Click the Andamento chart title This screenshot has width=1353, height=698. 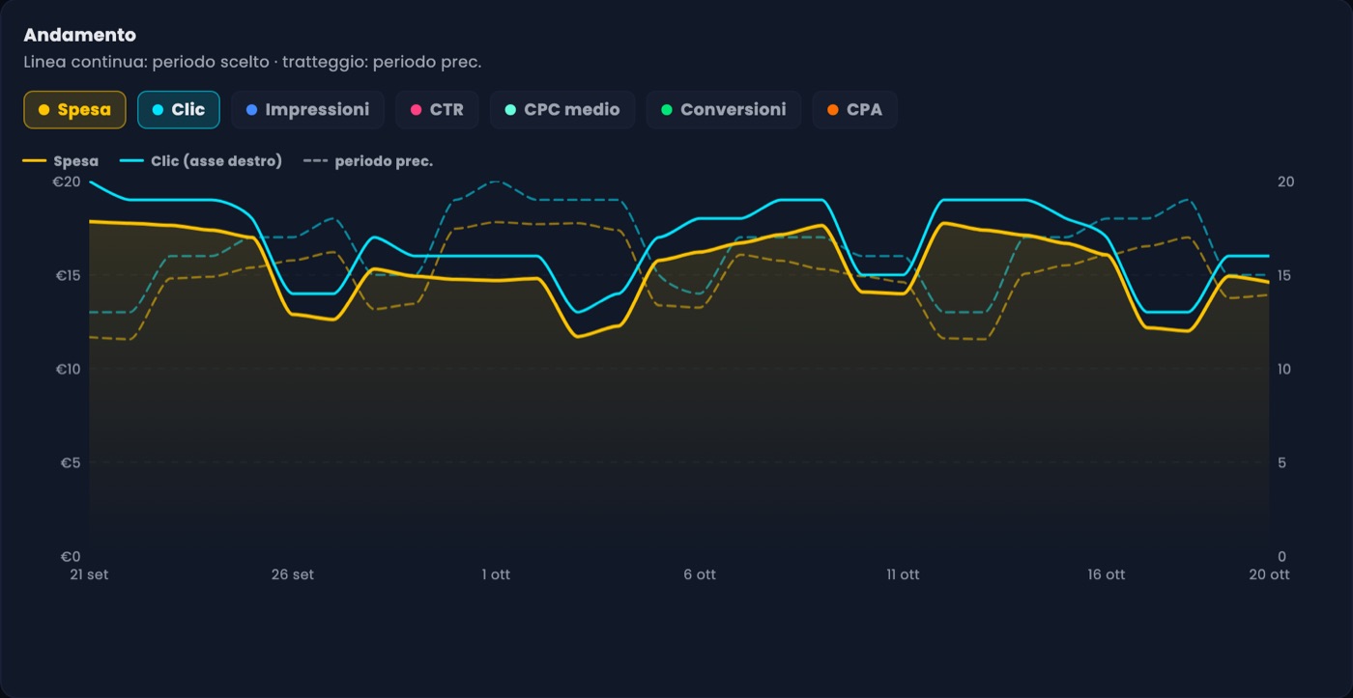[x=80, y=35]
